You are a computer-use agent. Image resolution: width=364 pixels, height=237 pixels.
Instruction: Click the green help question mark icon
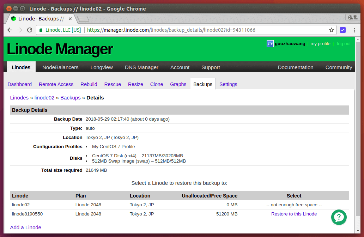point(339,217)
